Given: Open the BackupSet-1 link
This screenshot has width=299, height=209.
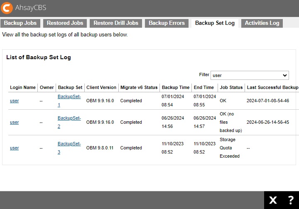Looking at the screenshot, I should 69,101.
